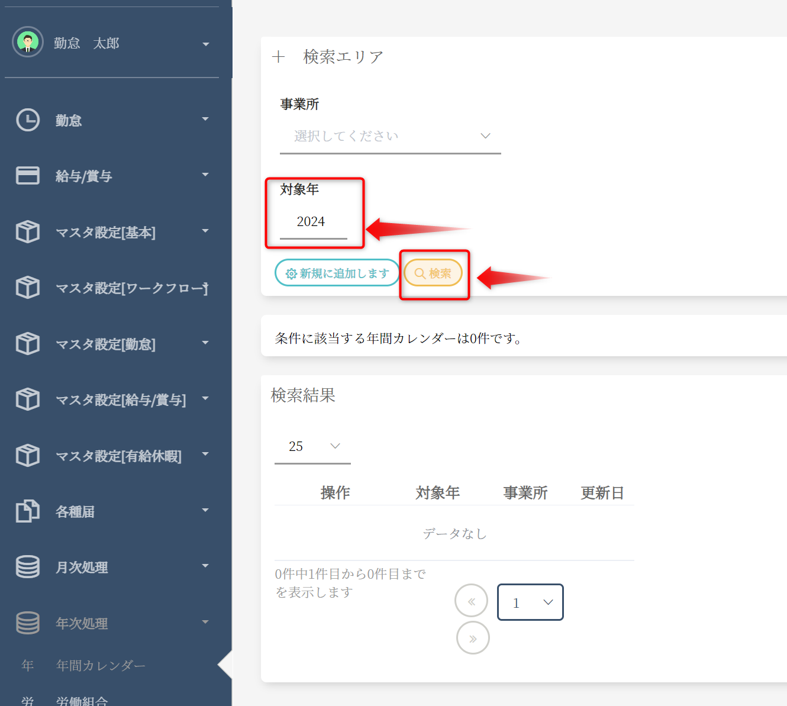Open the 25 rows-per-page dropdown
Screen dimensions: 787x706
pyautogui.click(x=312, y=446)
